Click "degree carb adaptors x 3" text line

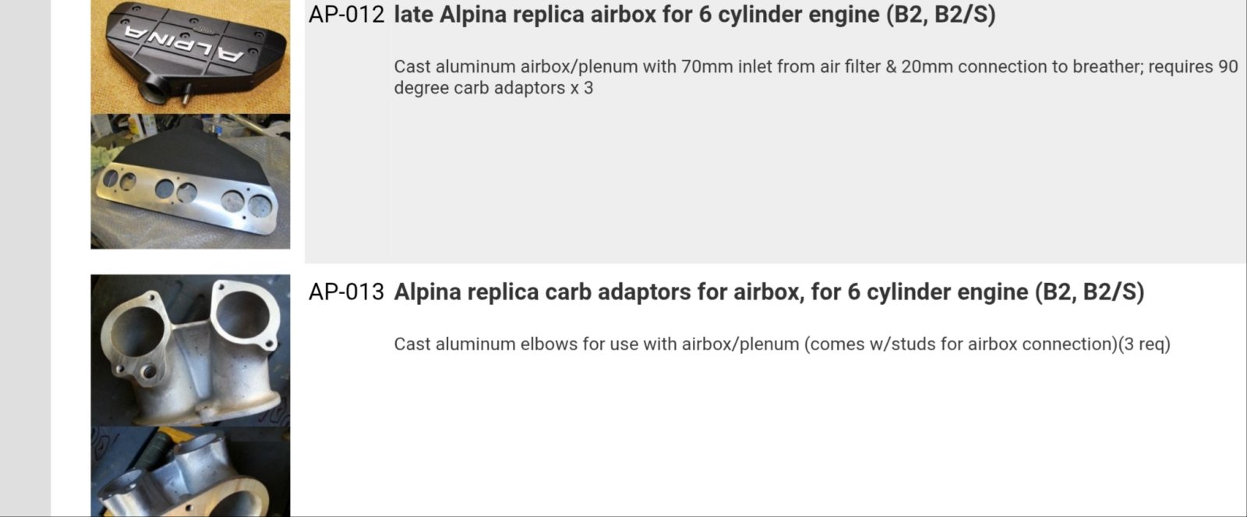(x=493, y=88)
